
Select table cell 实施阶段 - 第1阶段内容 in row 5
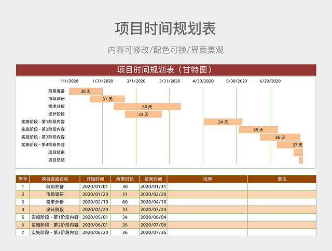point(54,217)
